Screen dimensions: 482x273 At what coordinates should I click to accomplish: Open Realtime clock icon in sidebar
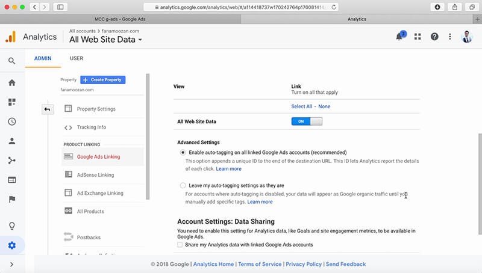[11, 121]
